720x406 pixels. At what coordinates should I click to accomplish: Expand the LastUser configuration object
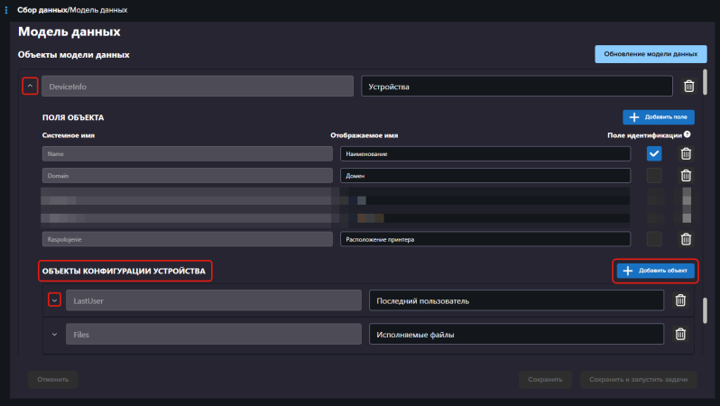[54, 300]
